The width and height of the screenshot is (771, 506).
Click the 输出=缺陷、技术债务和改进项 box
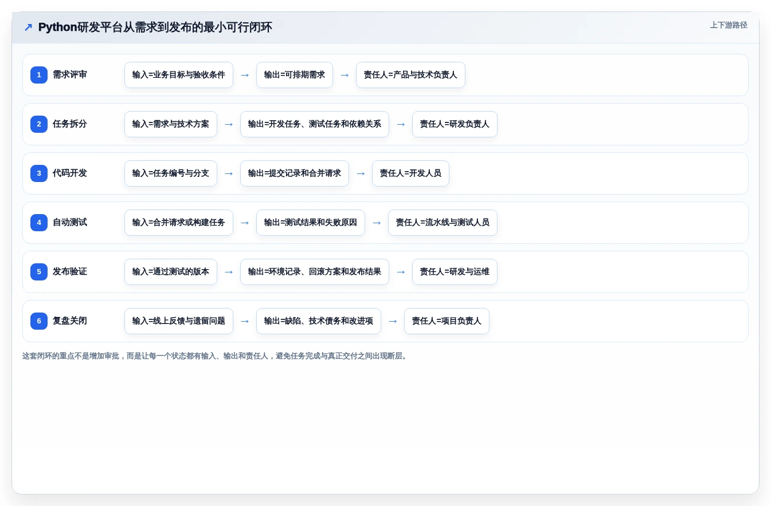point(319,321)
